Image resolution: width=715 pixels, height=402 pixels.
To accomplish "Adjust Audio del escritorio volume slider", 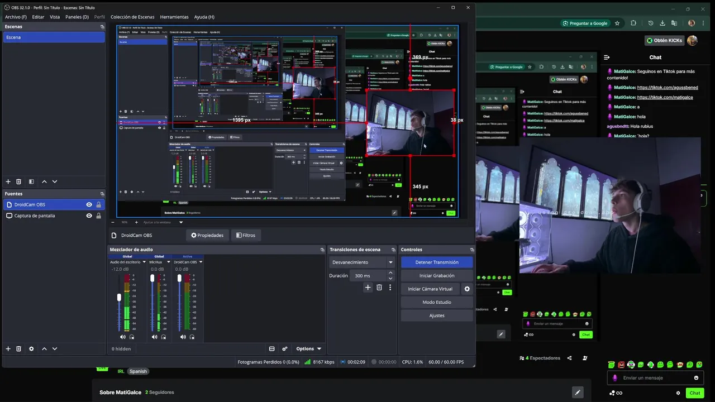I will tap(119, 298).
